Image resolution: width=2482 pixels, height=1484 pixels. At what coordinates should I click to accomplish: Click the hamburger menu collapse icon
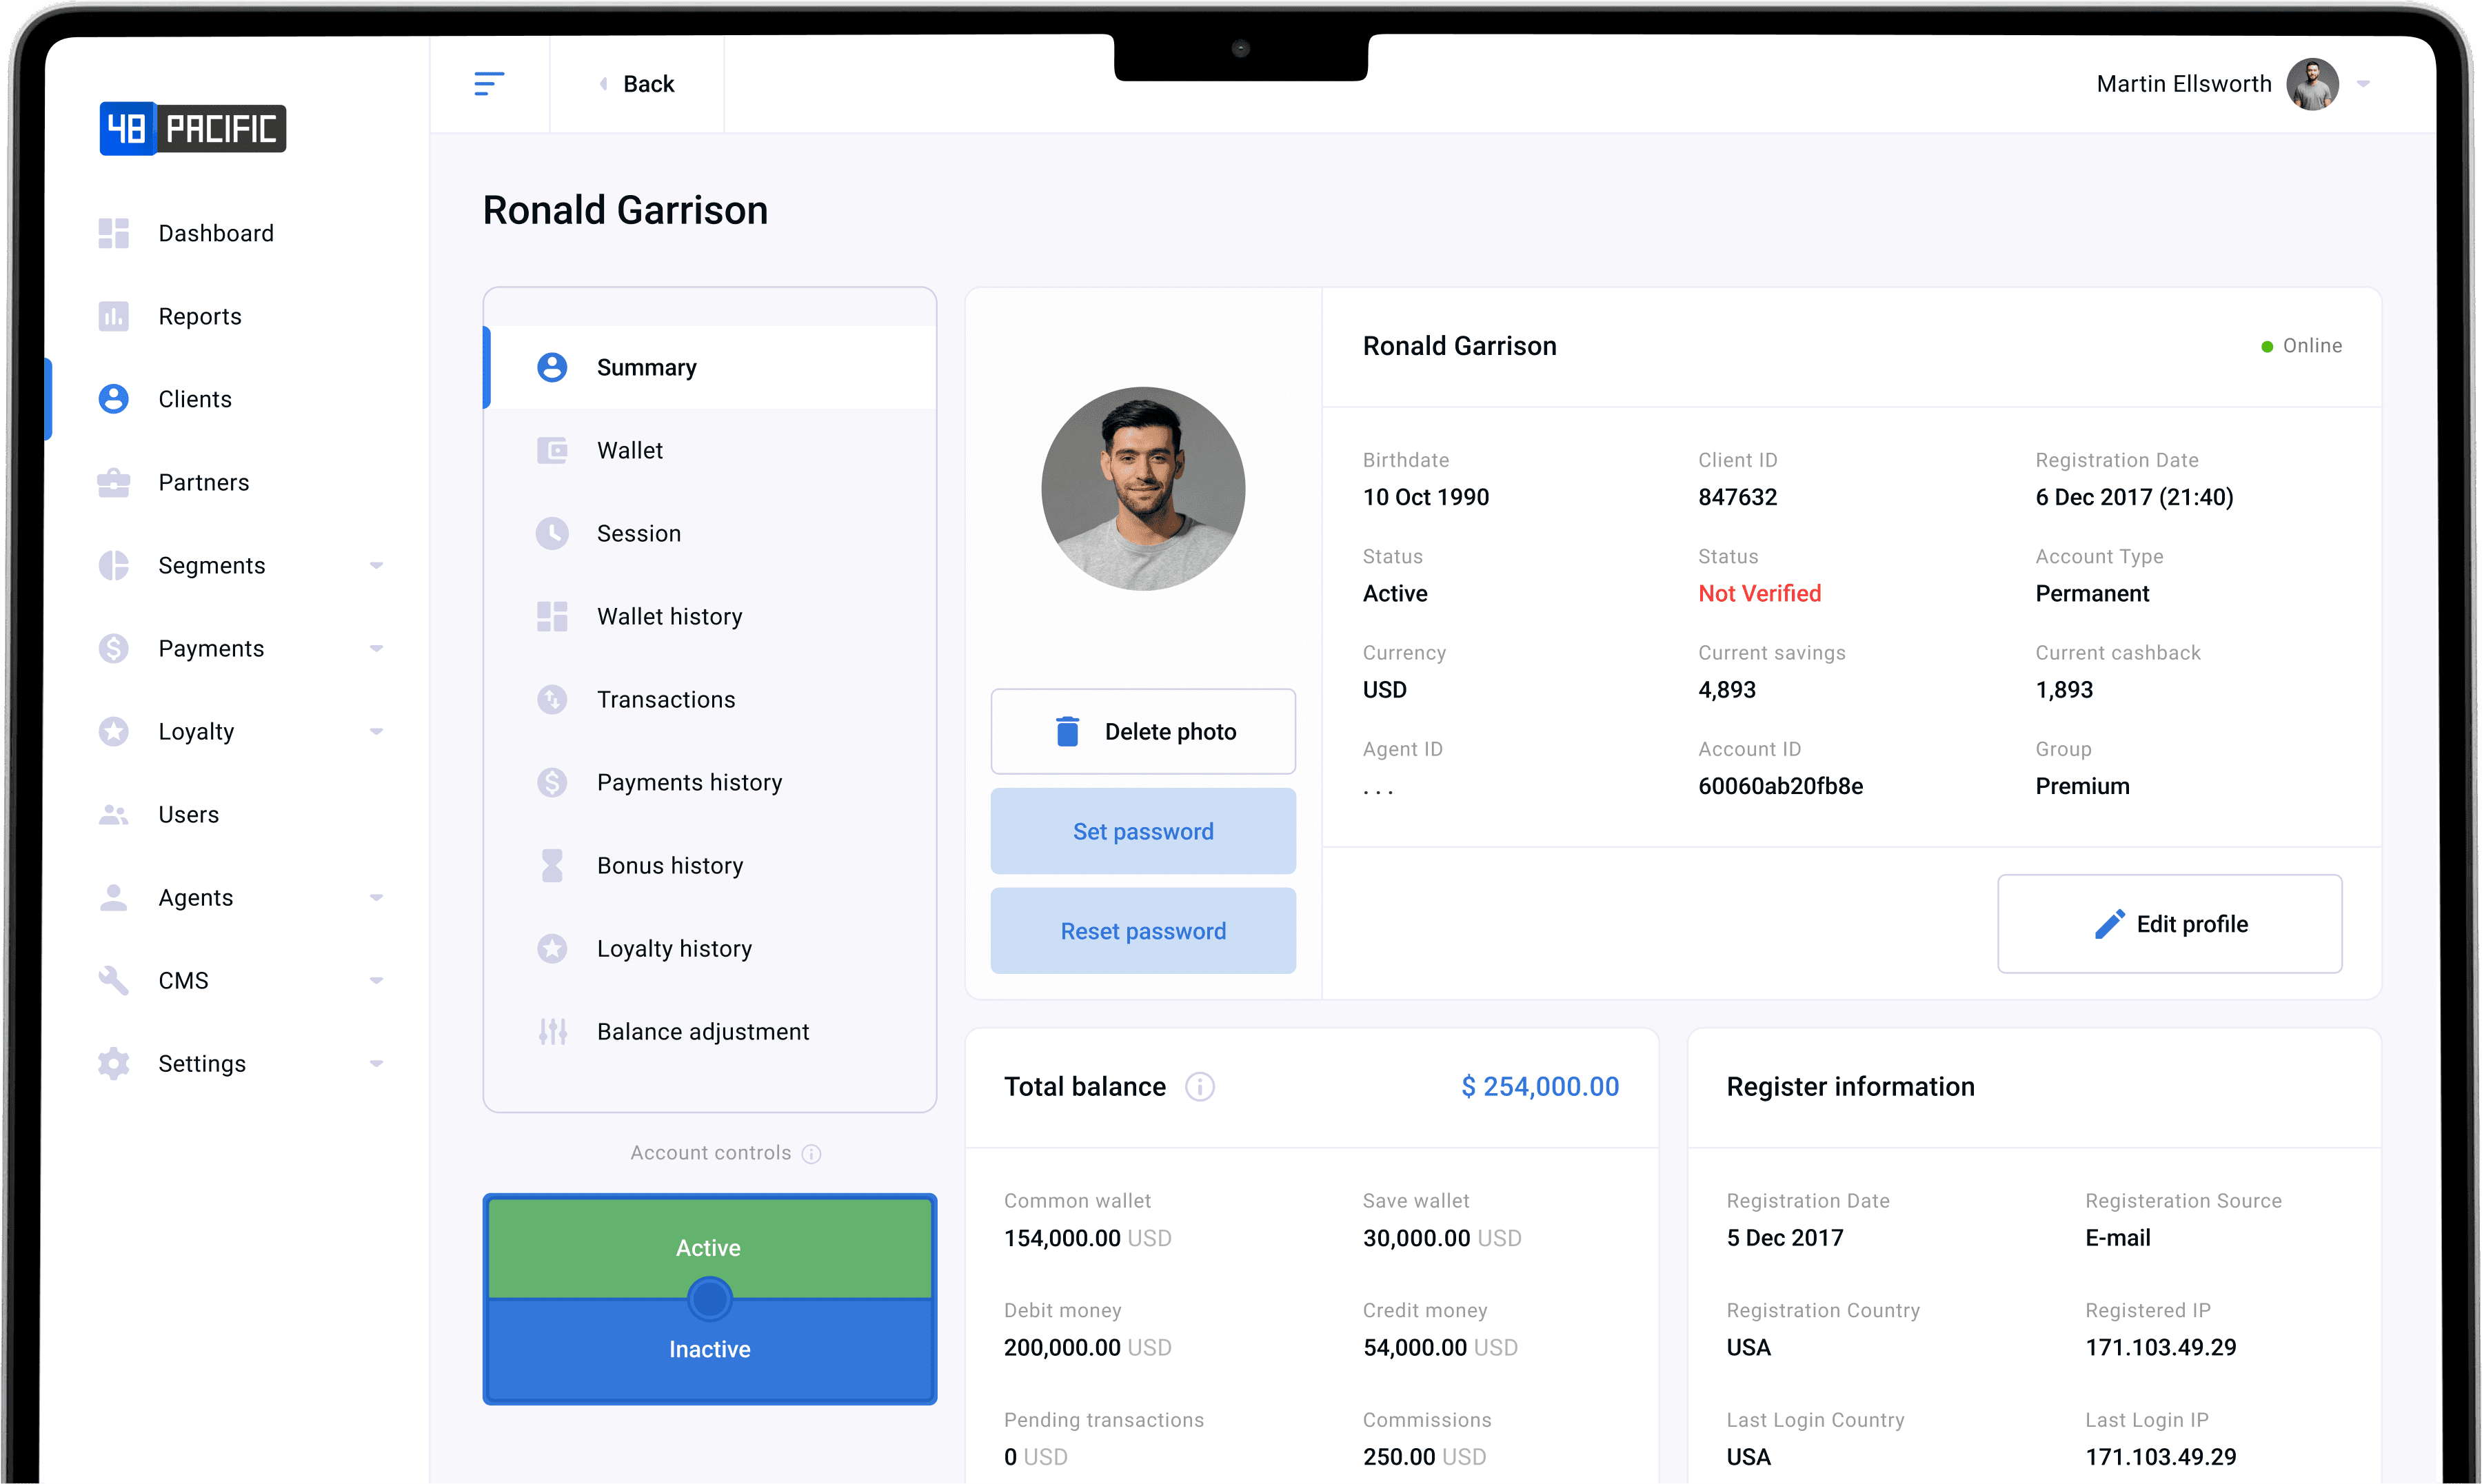[489, 84]
